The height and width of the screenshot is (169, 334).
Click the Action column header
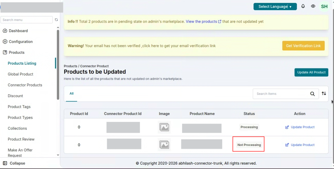pos(299,114)
